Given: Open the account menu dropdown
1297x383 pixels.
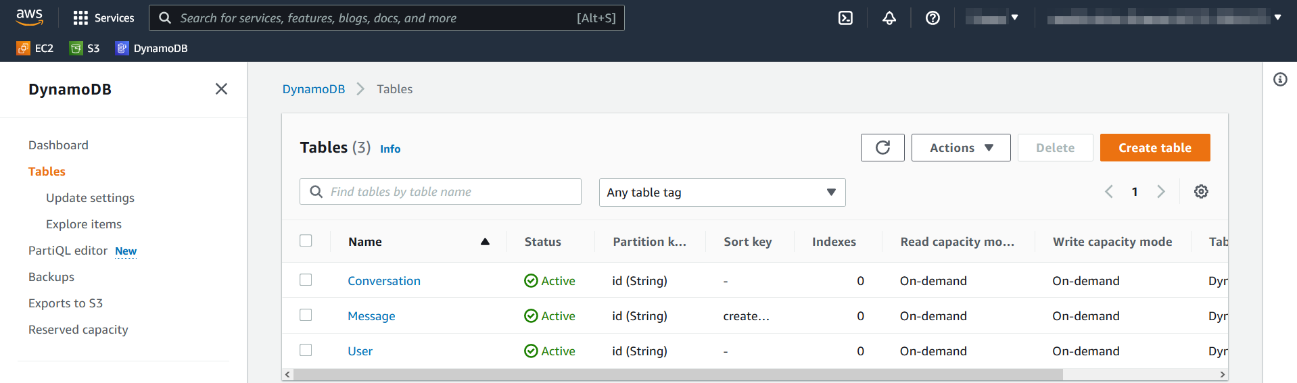Looking at the screenshot, I should pos(1164,18).
